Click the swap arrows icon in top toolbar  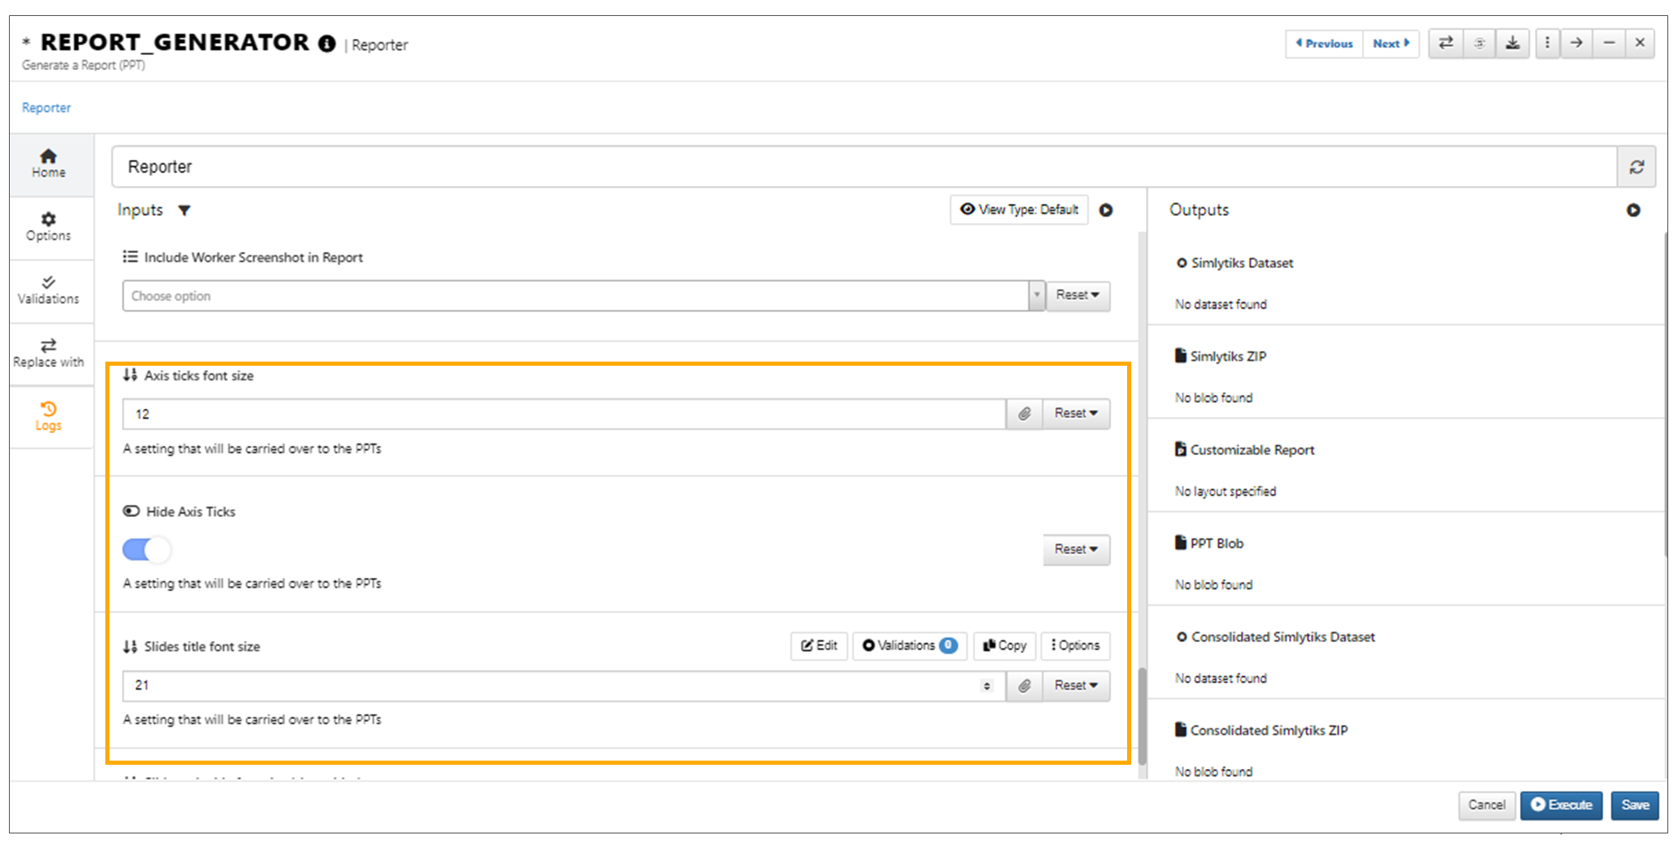pyautogui.click(x=1446, y=43)
